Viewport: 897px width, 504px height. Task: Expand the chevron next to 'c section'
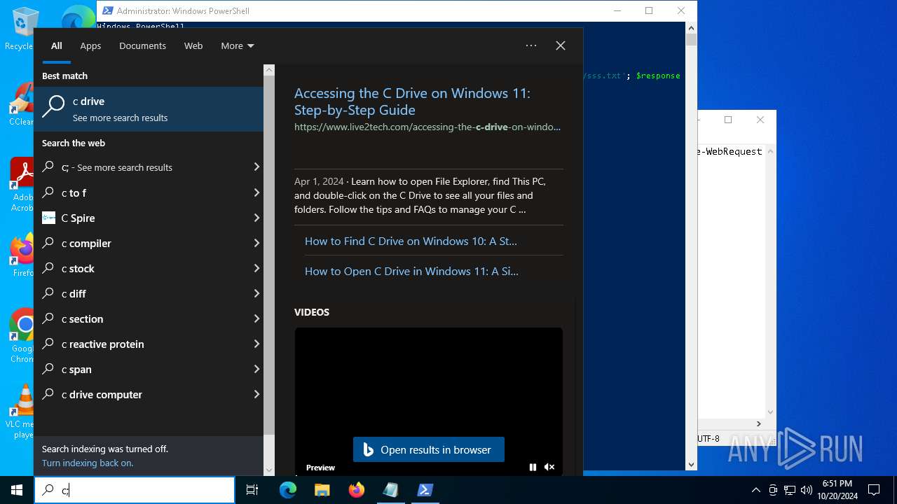256,318
